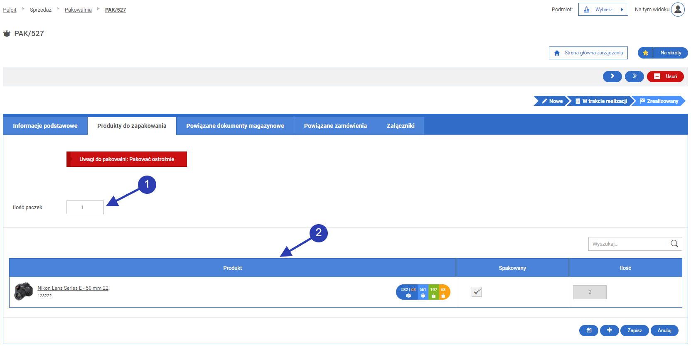The width and height of the screenshot is (691, 347).
Task: Open the user profile icon
Action: click(x=678, y=10)
